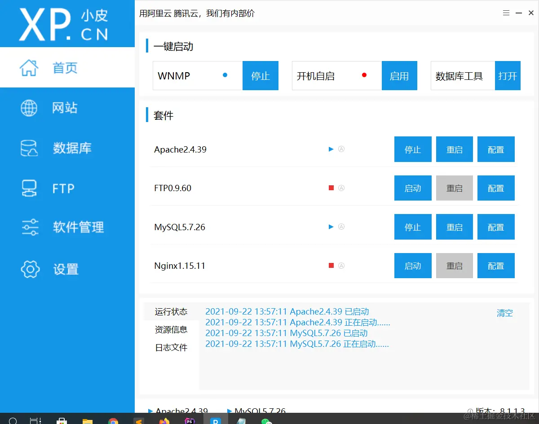Toggle Nginx1.15.11 auto-start Ⓐ icon
Screen dimensions: 539x424
pos(341,265)
